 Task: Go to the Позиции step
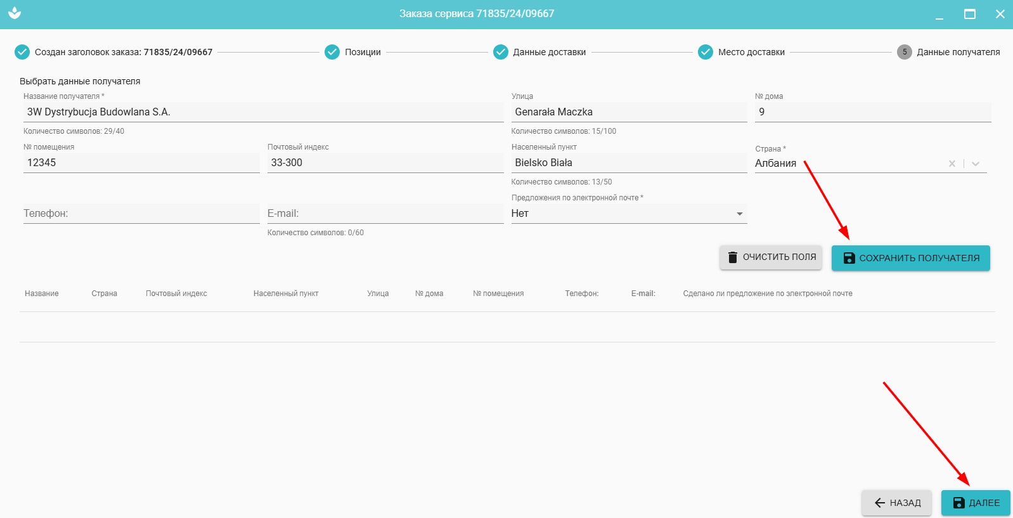pyautogui.click(x=363, y=52)
